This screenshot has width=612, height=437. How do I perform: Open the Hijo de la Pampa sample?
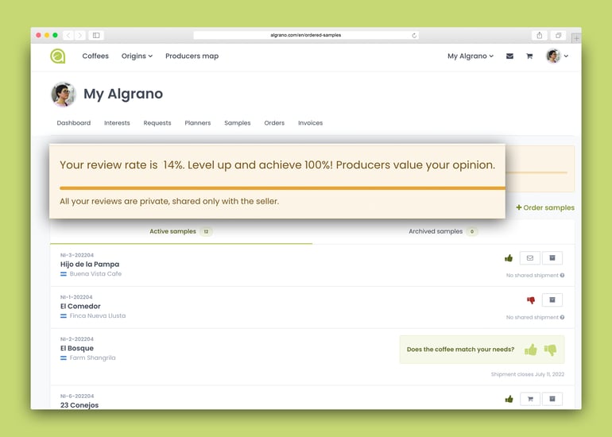click(90, 264)
